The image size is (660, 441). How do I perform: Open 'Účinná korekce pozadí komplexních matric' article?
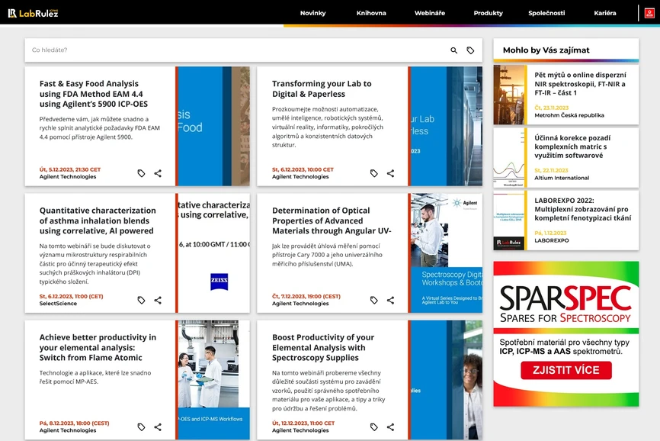coord(572,146)
